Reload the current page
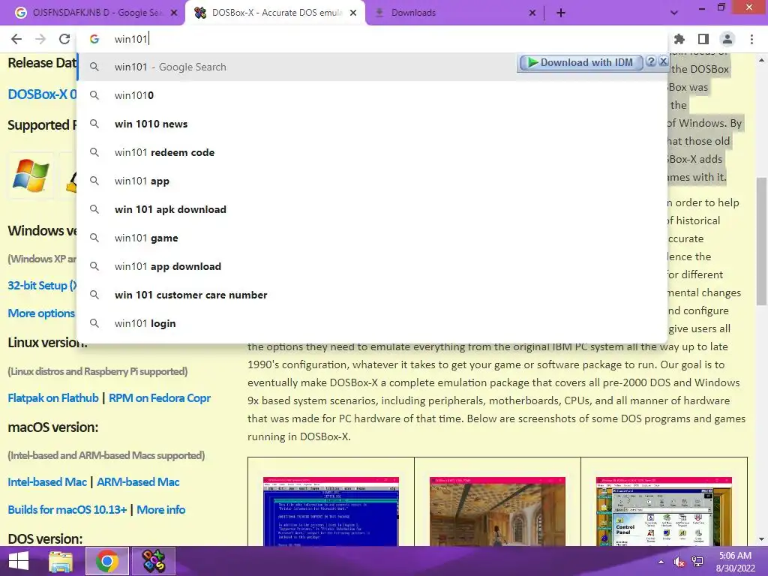Viewport: 768px width, 576px height. pyautogui.click(x=64, y=39)
